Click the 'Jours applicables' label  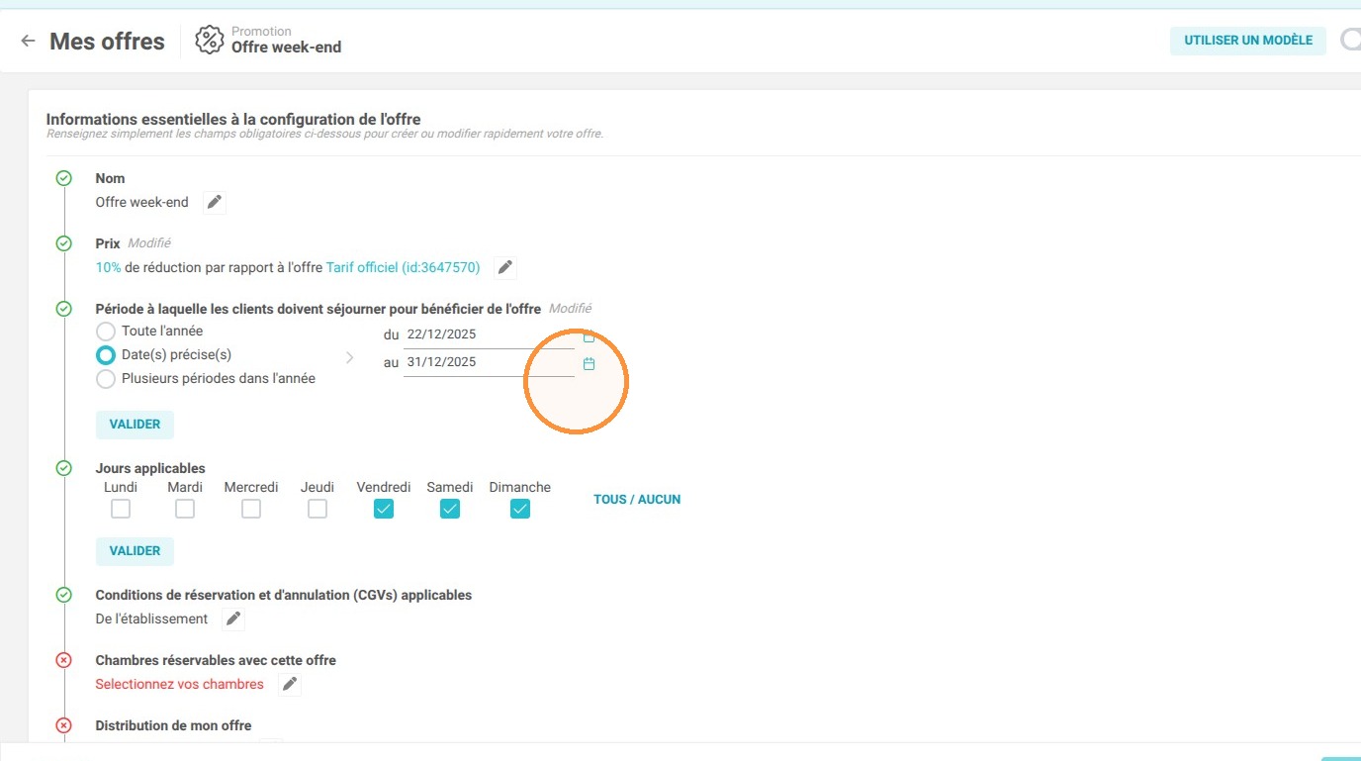click(150, 468)
